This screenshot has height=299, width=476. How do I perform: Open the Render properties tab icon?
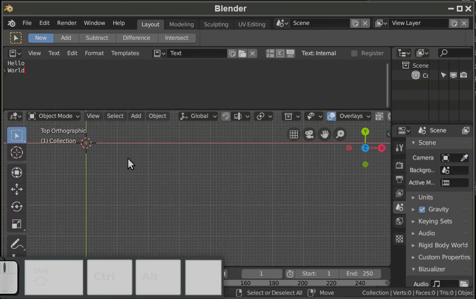pyautogui.click(x=400, y=165)
